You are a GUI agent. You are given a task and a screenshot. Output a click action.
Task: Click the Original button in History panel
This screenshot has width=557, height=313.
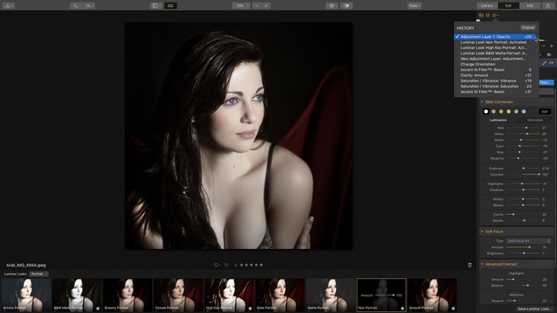click(528, 27)
